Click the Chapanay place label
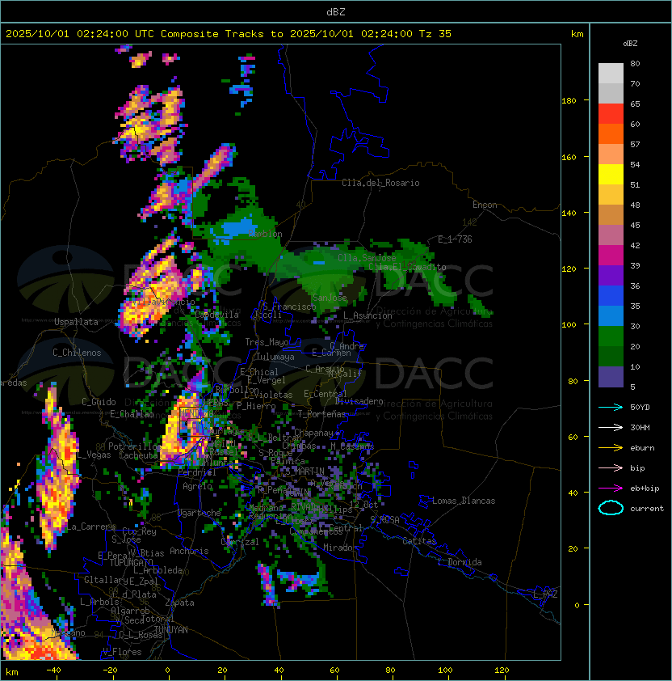 pyautogui.click(x=313, y=433)
